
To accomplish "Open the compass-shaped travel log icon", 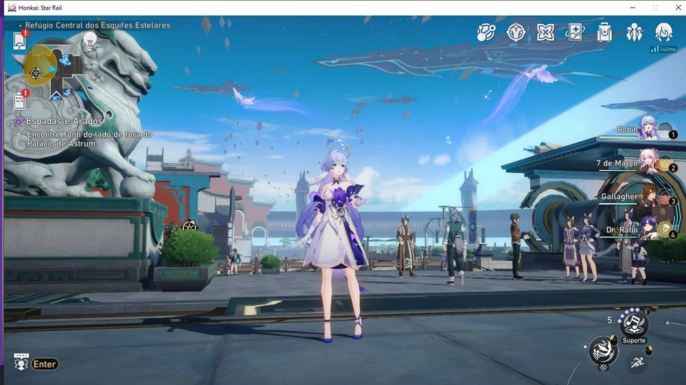I will pos(516,32).
